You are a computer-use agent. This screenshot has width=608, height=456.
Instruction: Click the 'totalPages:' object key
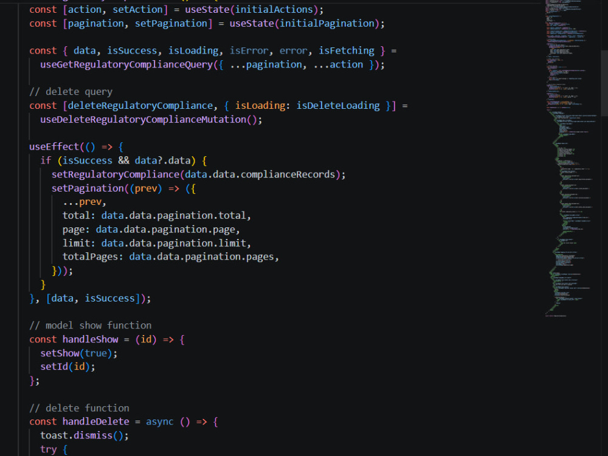pyautogui.click(x=92, y=257)
